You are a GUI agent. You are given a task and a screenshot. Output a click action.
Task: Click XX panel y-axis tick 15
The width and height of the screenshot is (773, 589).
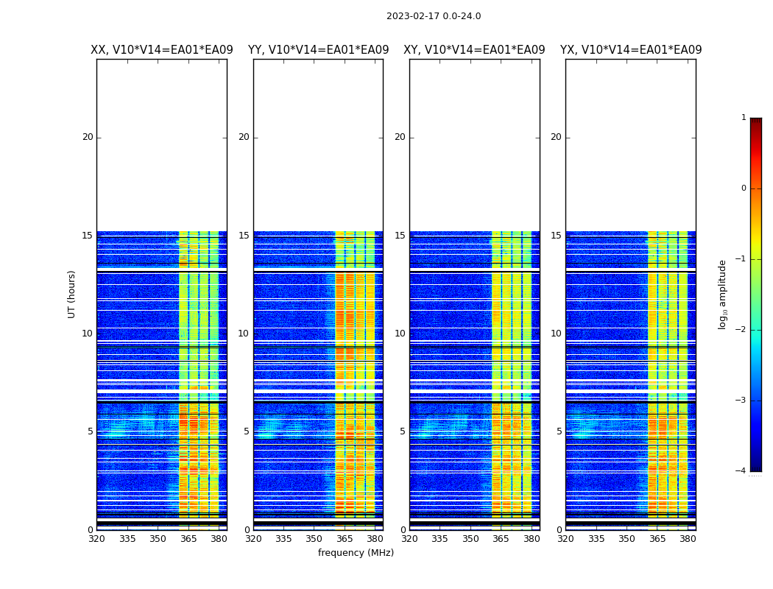point(88,235)
